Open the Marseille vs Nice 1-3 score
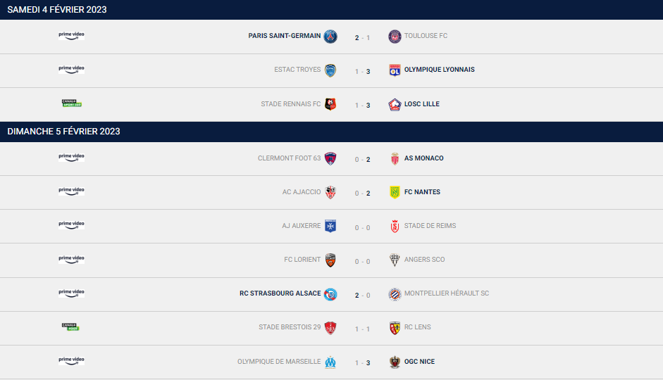This screenshot has height=380, width=663. click(362, 362)
